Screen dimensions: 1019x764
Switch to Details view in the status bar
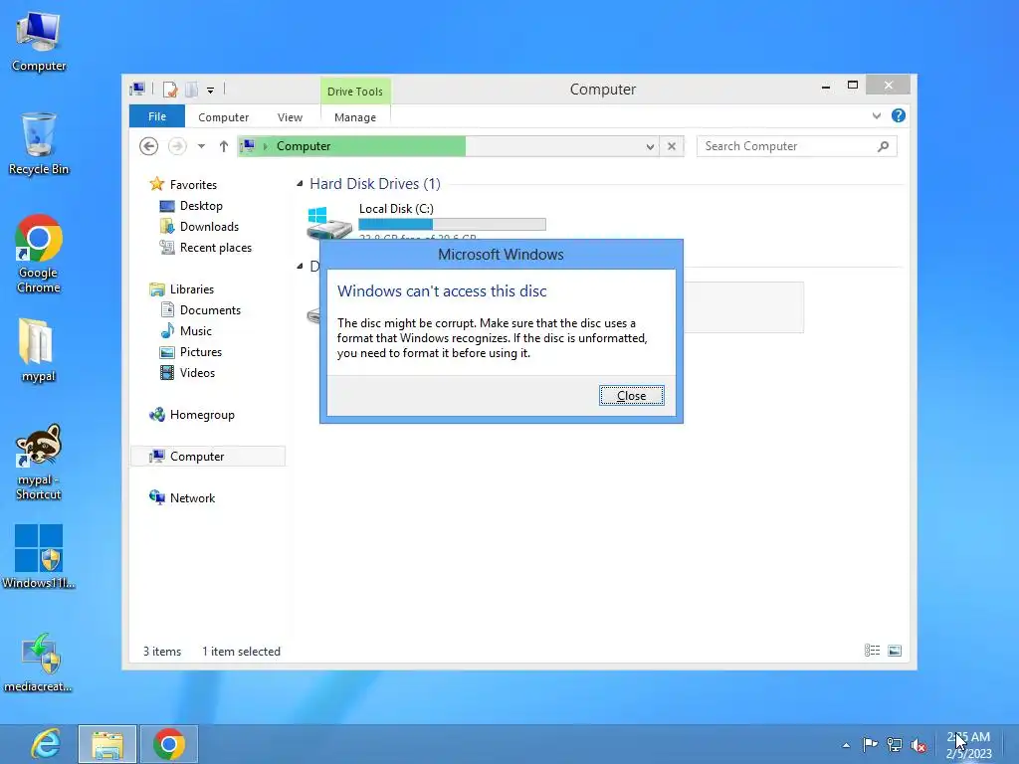pyautogui.click(x=872, y=651)
